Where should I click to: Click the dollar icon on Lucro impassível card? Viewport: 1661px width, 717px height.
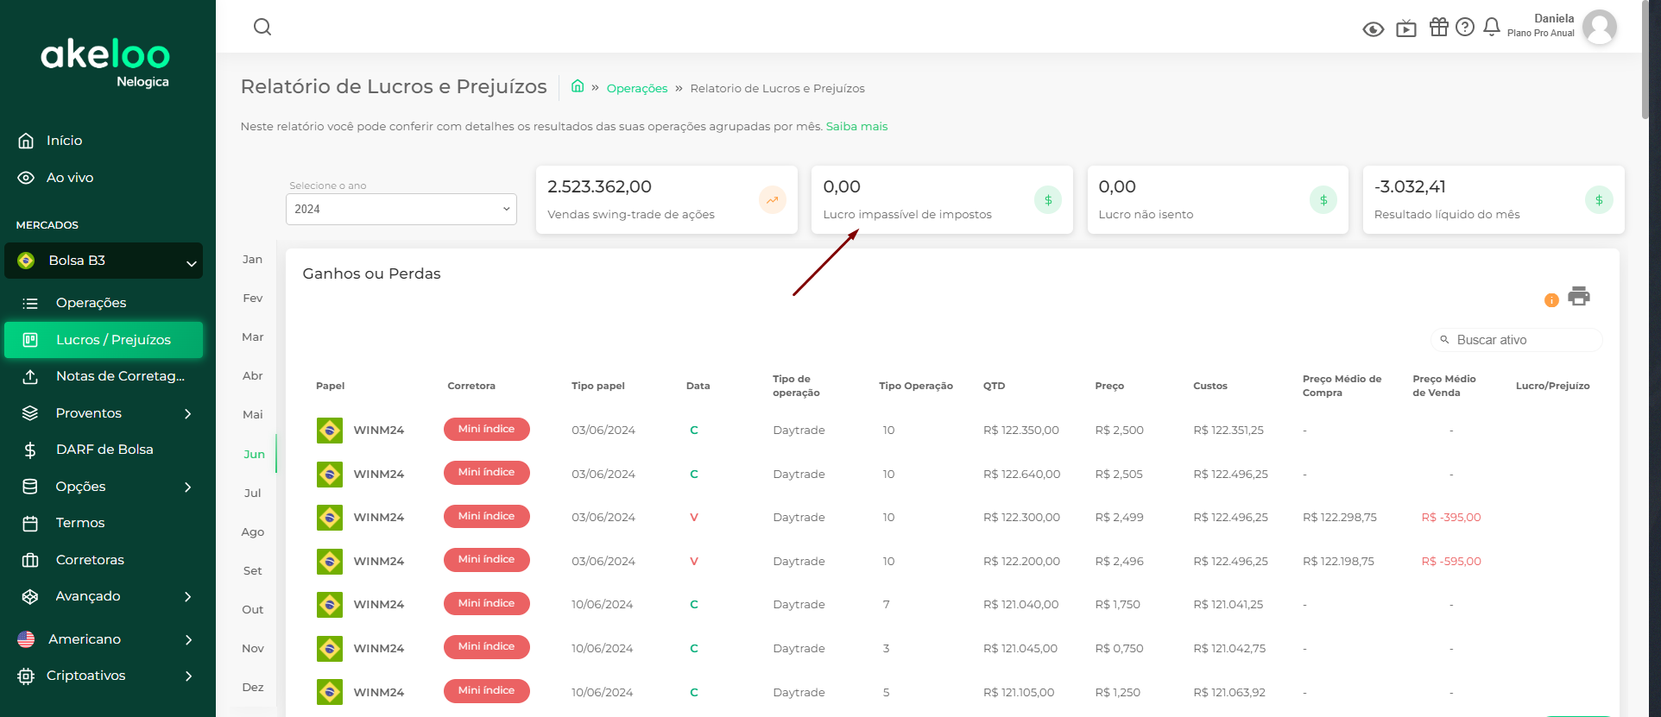1048,200
